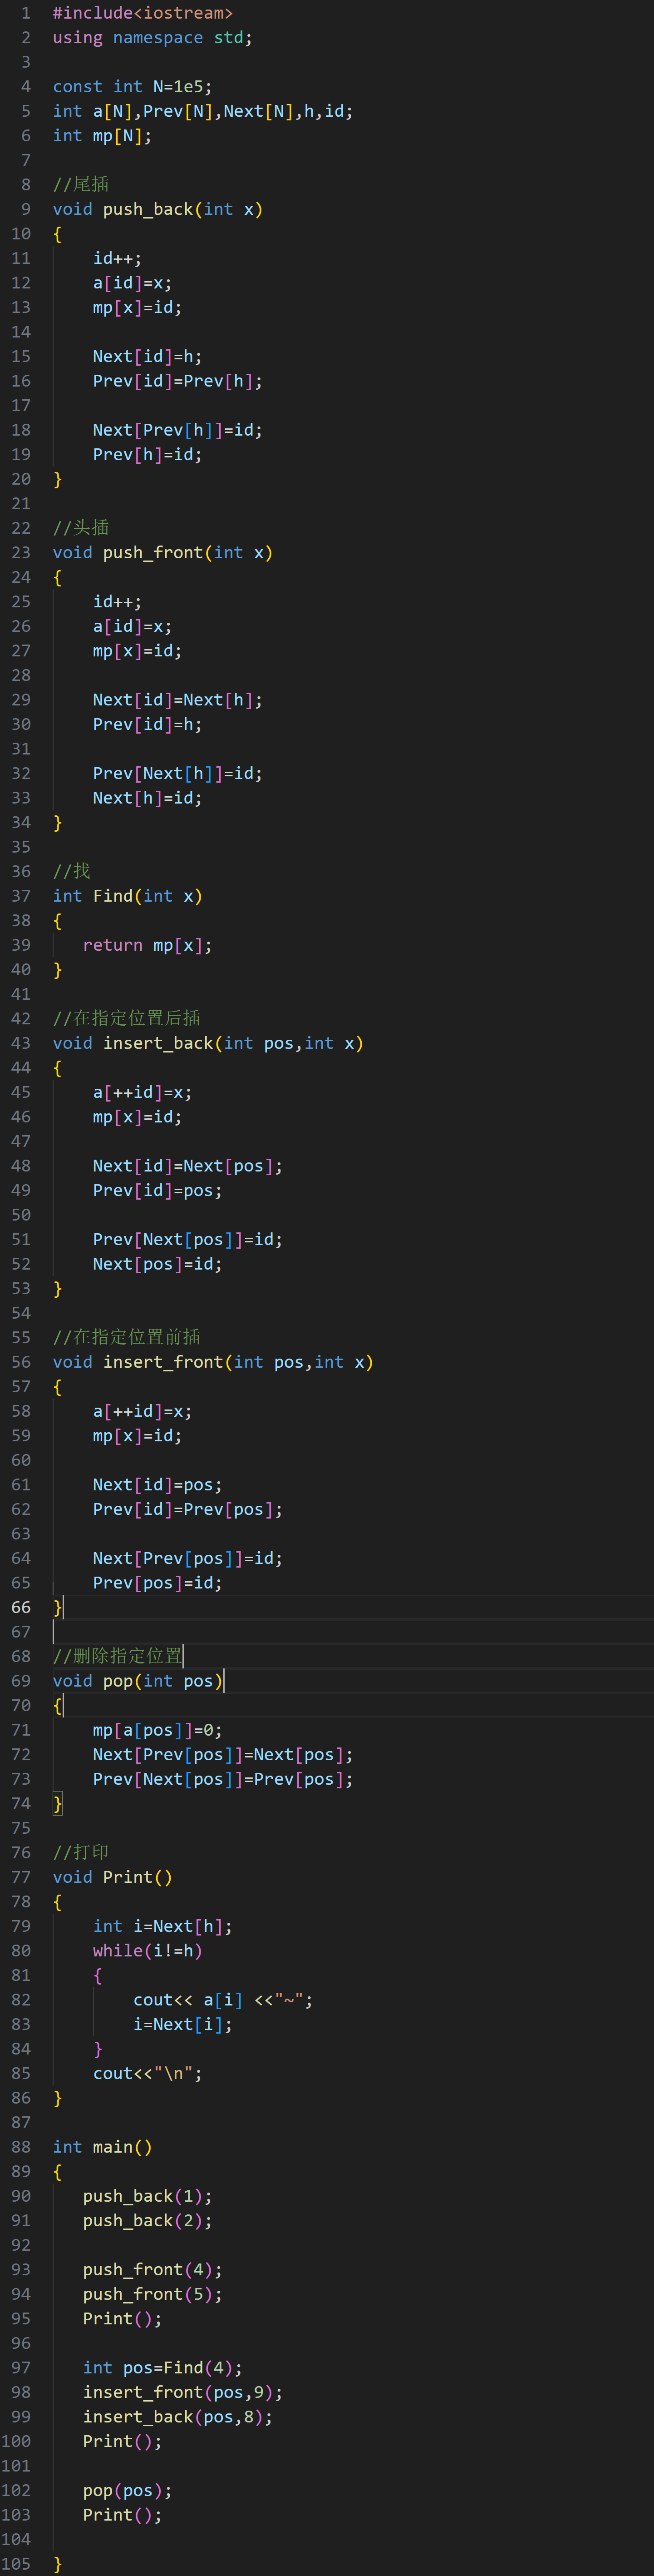Screen dimensions: 654x2576
Task: Click the '//头插' comment
Action: click(81, 527)
